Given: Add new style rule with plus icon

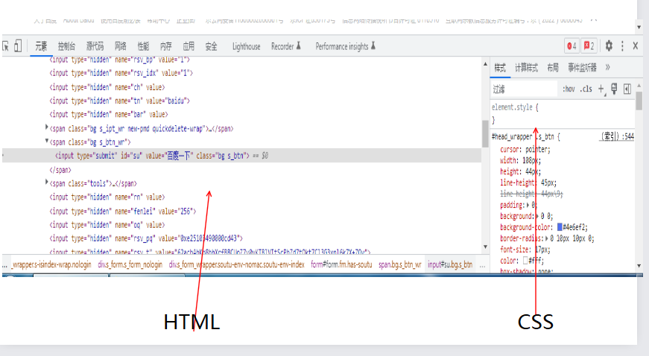Looking at the screenshot, I should coord(601,89).
